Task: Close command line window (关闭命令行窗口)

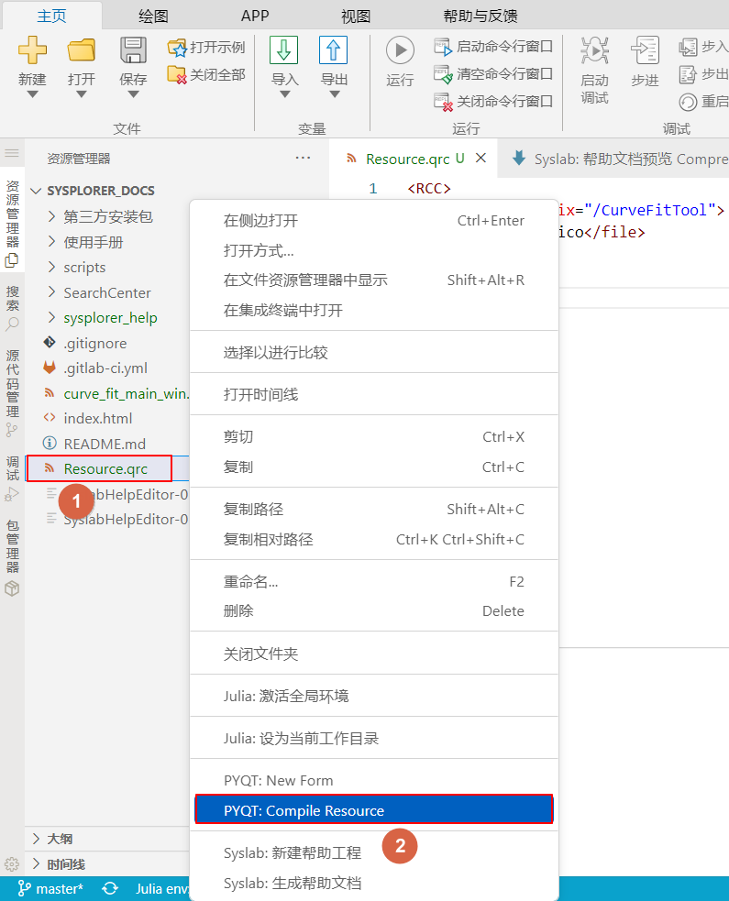Action: [x=493, y=102]
